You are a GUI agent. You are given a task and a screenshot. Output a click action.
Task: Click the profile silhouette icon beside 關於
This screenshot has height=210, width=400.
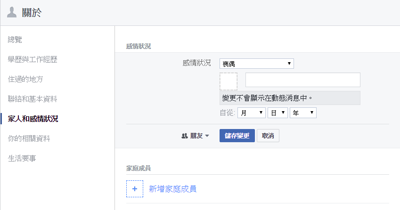point(12,13)
